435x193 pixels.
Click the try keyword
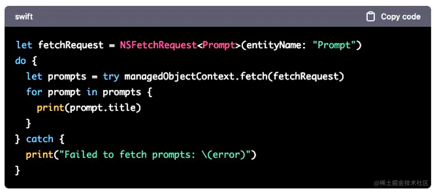click(x=111, y=76)
